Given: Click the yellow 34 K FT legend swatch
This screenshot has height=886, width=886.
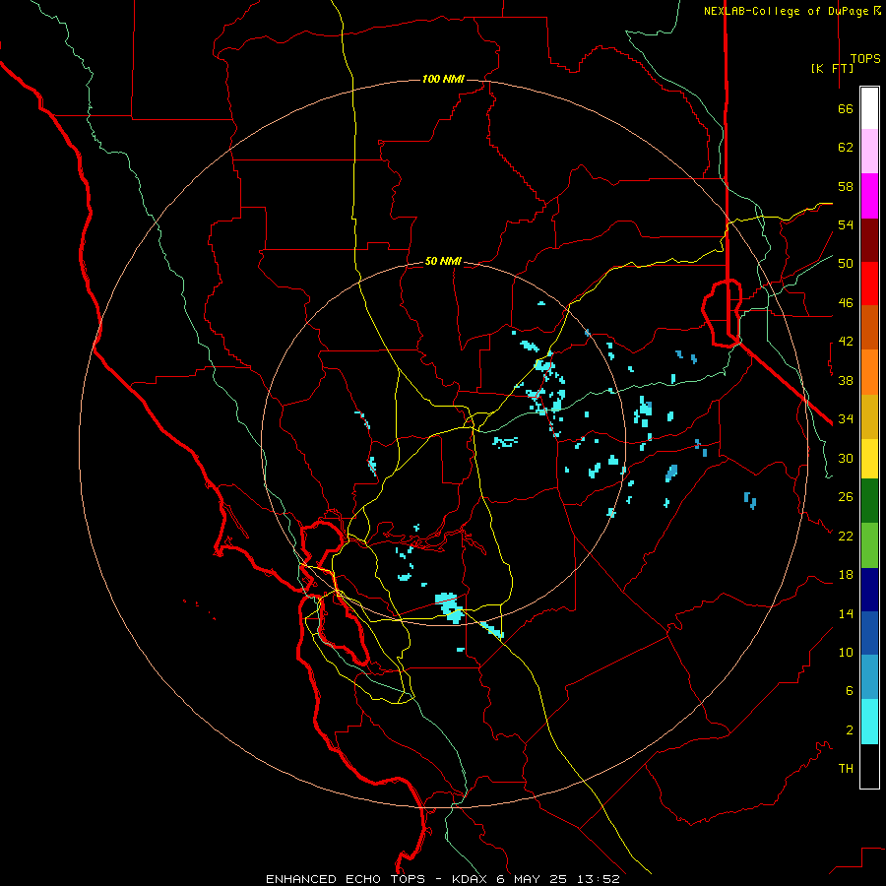Looking at the screenshot, I should point(869,458).
